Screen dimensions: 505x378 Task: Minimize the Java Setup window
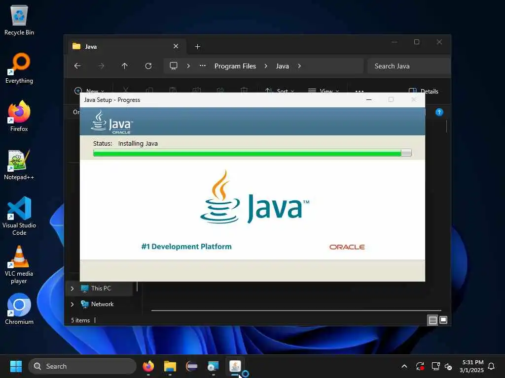pyautogui.click(x=369, y=99)
